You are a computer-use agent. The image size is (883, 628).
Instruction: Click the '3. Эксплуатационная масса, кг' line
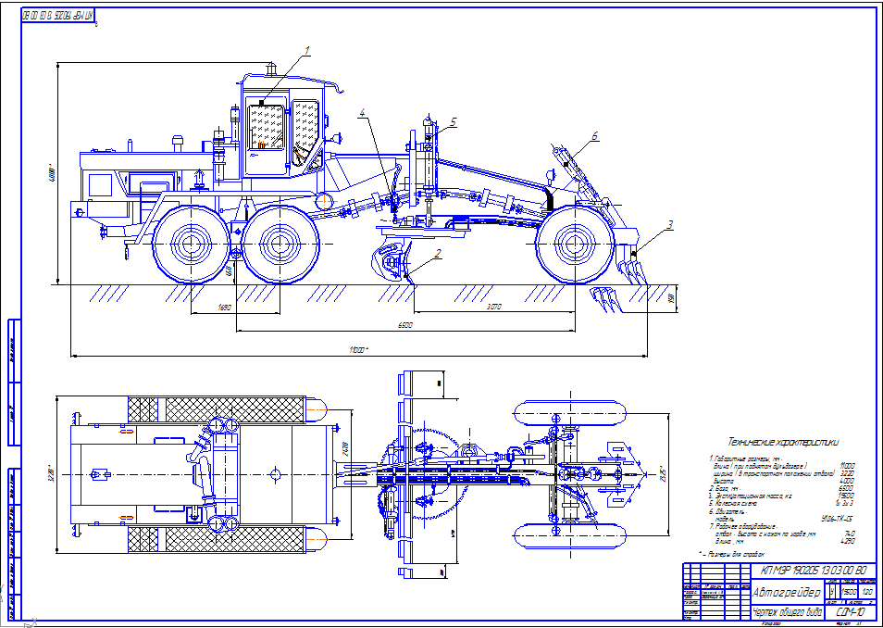tap(750, 496)
